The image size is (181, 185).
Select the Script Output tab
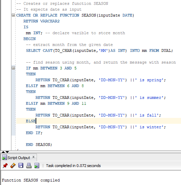(x=19, y=158)
